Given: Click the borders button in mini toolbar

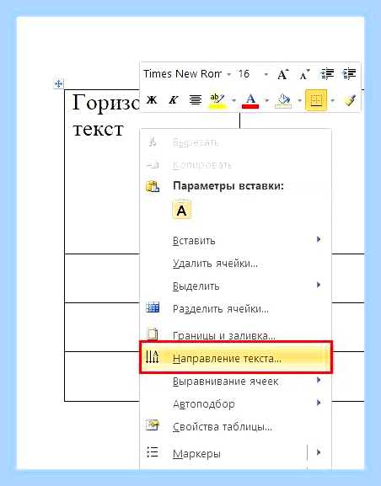Looking at the screenshot, I should pos(316,100).
